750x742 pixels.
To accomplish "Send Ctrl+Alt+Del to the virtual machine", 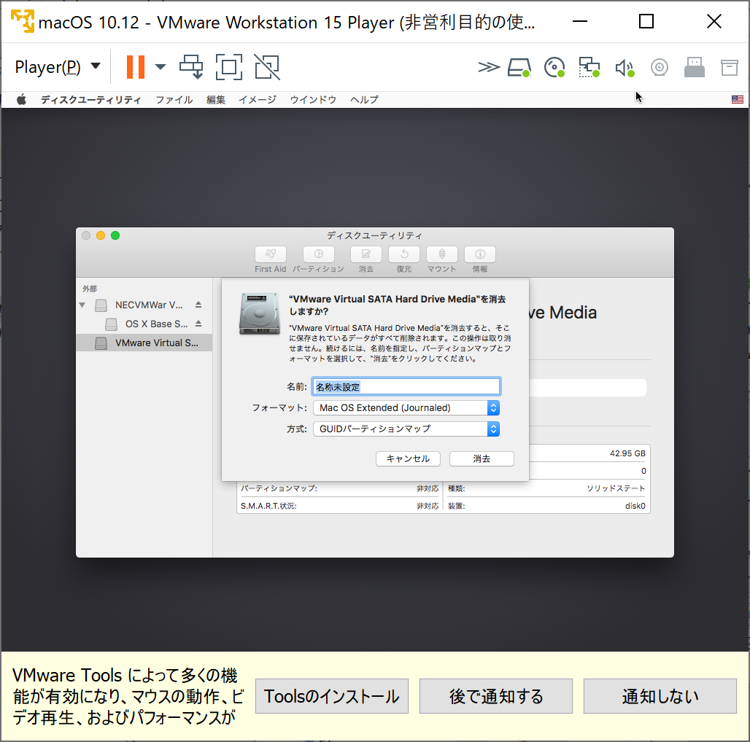I will tap(191, 67).
